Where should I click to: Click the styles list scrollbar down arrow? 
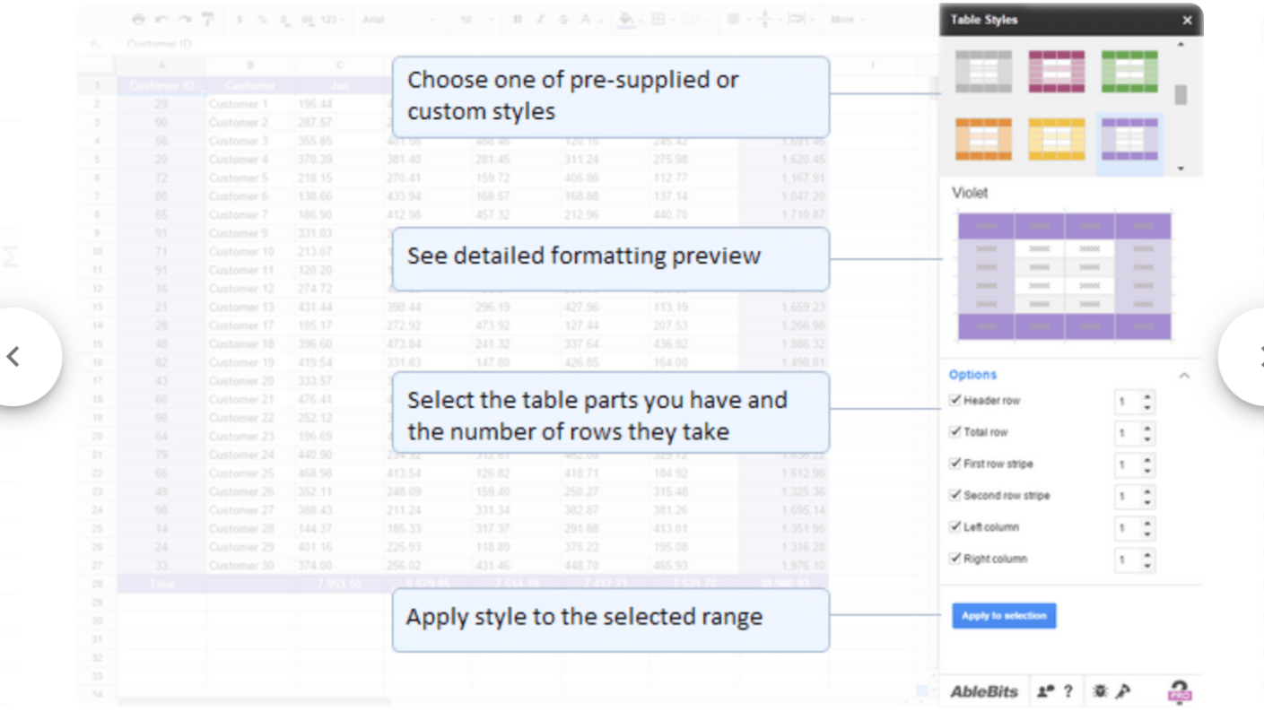(x=1181, y=168)
